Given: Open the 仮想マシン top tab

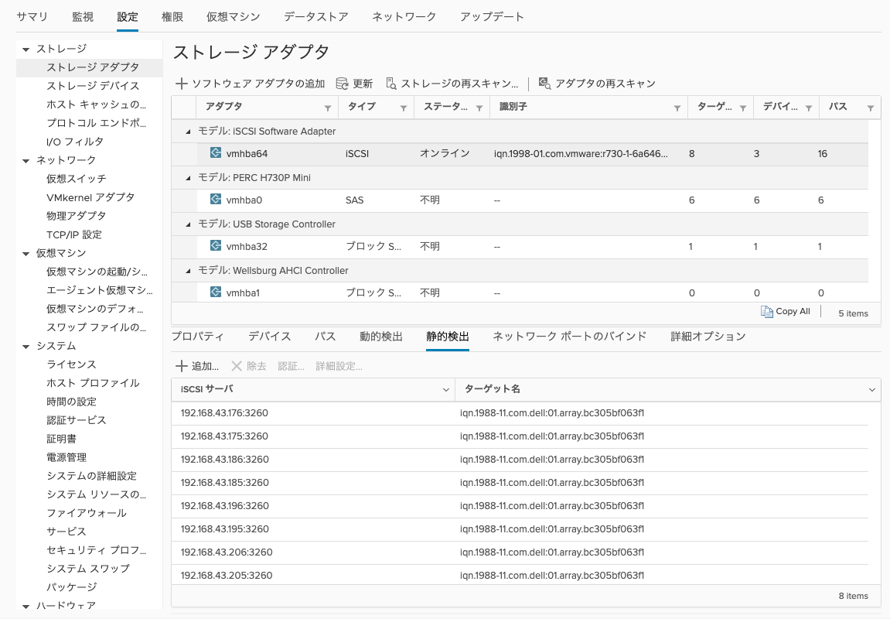Looking at the screenshot, I should tap(234, 17).
